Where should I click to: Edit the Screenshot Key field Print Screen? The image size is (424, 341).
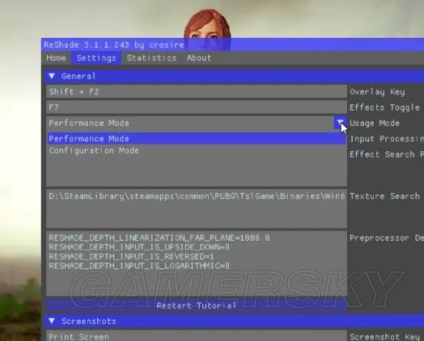[197, 336]
